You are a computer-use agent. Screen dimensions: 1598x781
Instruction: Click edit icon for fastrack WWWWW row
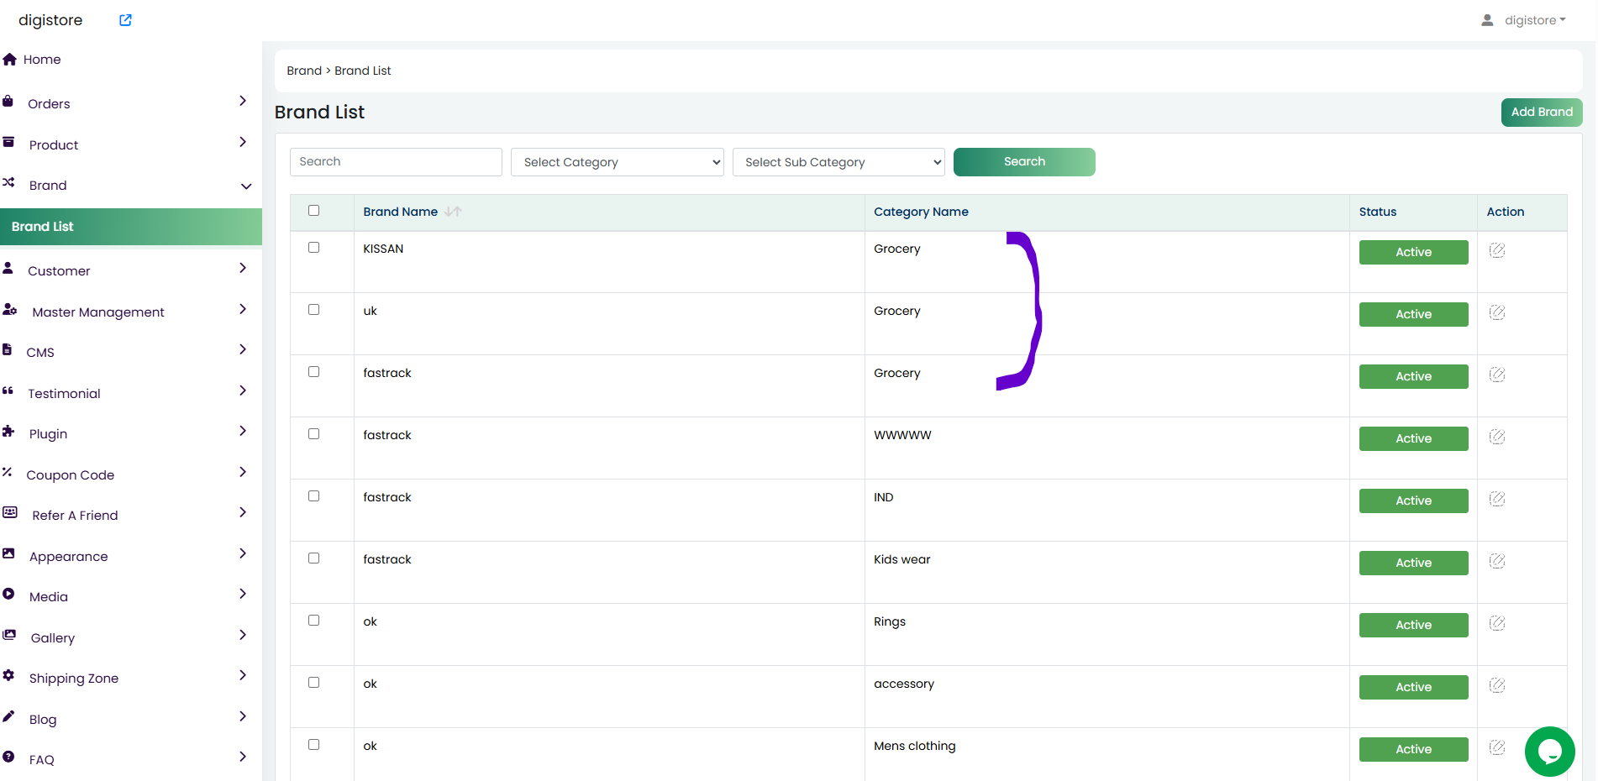[x=1497, y=437]
